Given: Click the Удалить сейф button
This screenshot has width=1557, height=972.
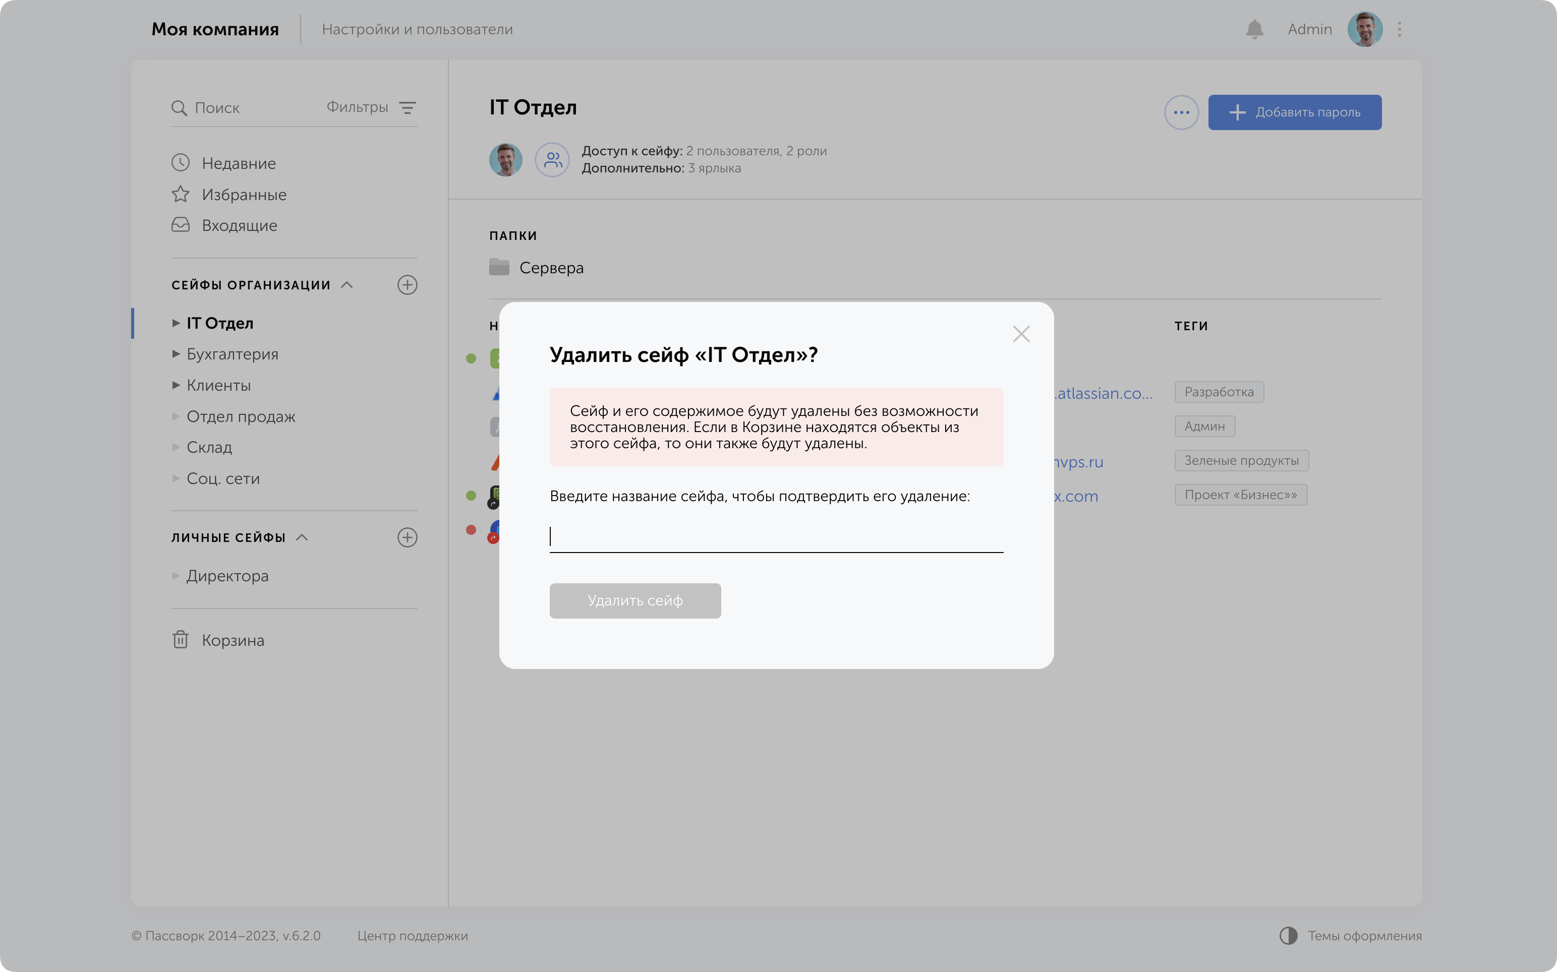Looking at the screenshot, I should (635, 600).
